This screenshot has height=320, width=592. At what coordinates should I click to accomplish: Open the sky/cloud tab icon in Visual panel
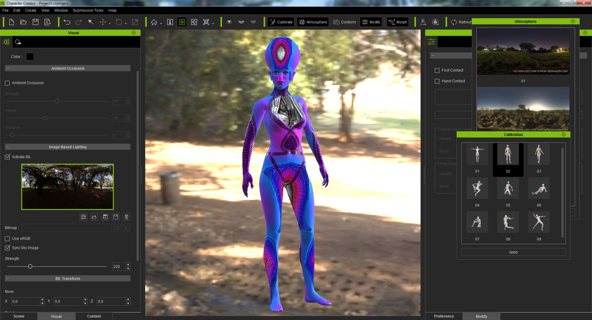coord(18,42)
